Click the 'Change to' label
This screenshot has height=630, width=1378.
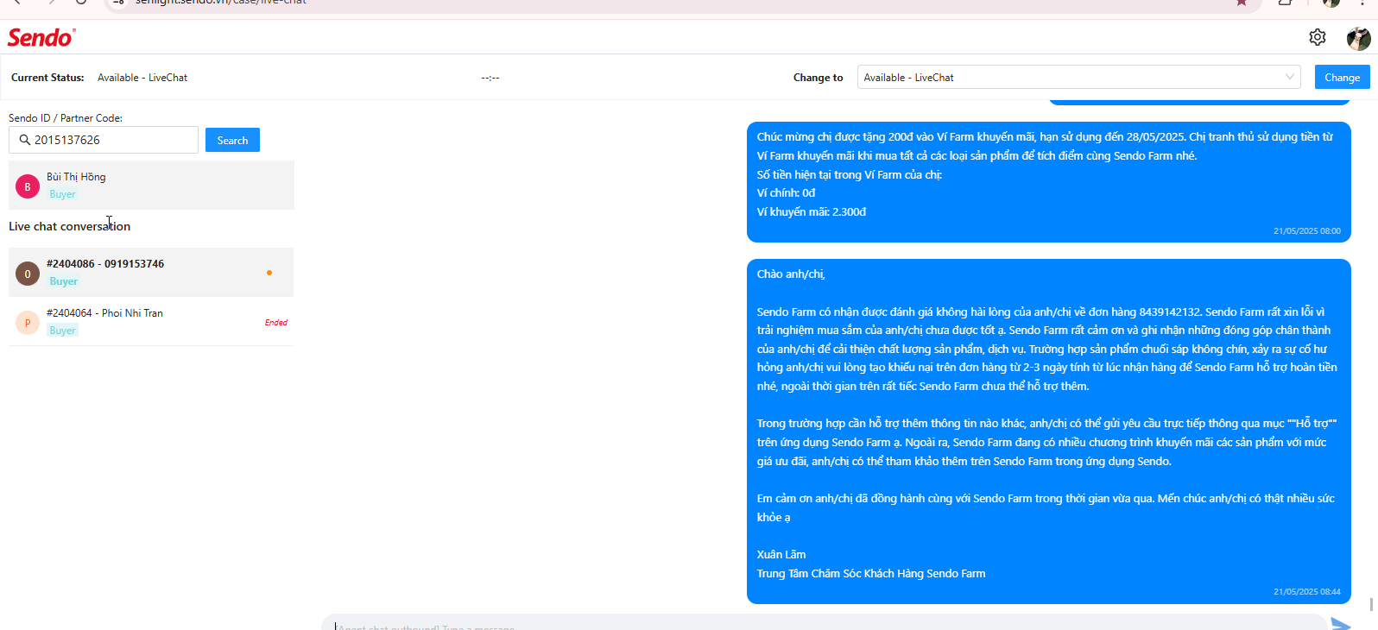click(818, 78)
